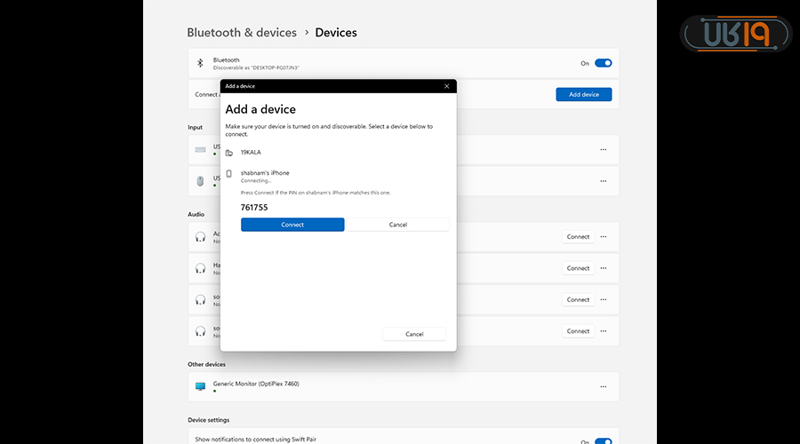Viewport: 800px width, 444px height.
Task: Click the keyboard icon under Input
Action: click(x=200, y=149)
